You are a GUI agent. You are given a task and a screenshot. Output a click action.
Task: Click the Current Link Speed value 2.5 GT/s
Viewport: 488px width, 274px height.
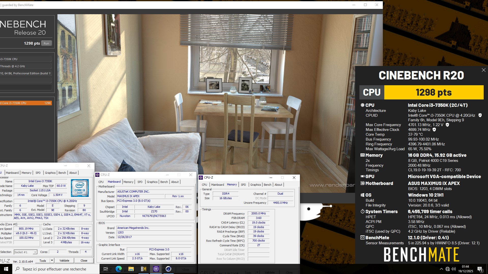[x=137, y=258]
